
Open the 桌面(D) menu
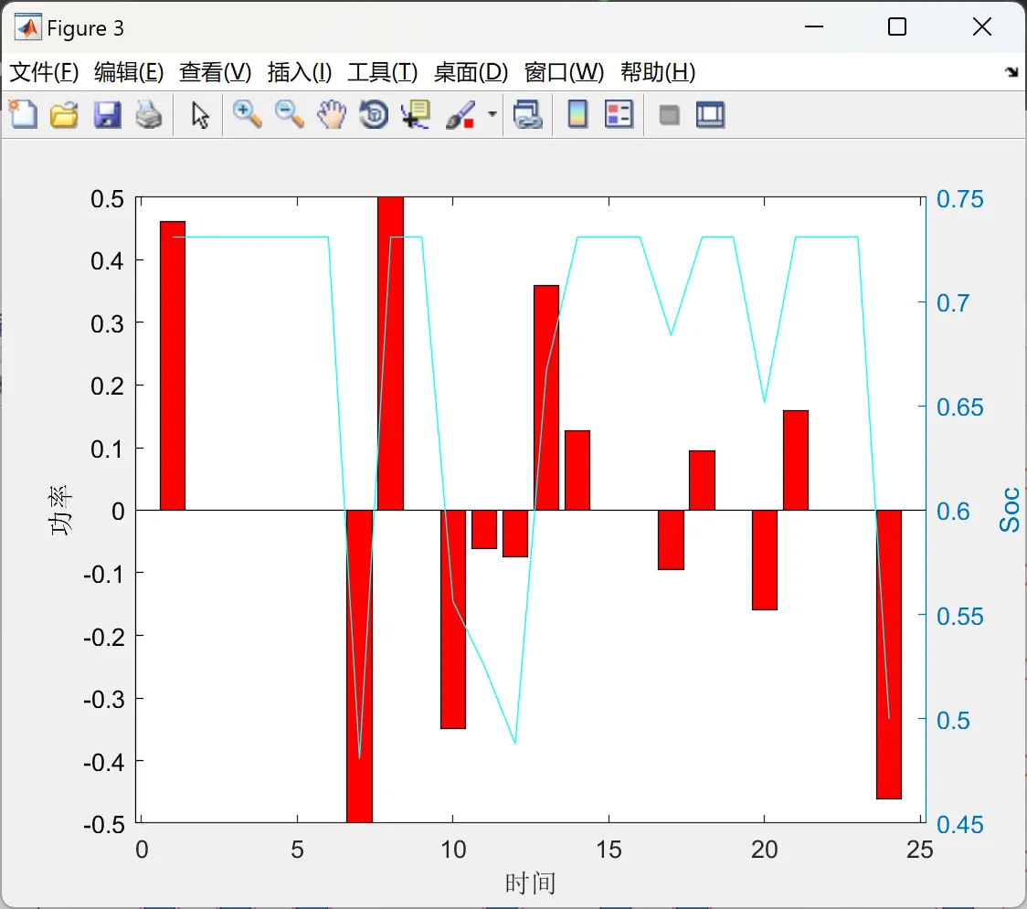point(471,72)
